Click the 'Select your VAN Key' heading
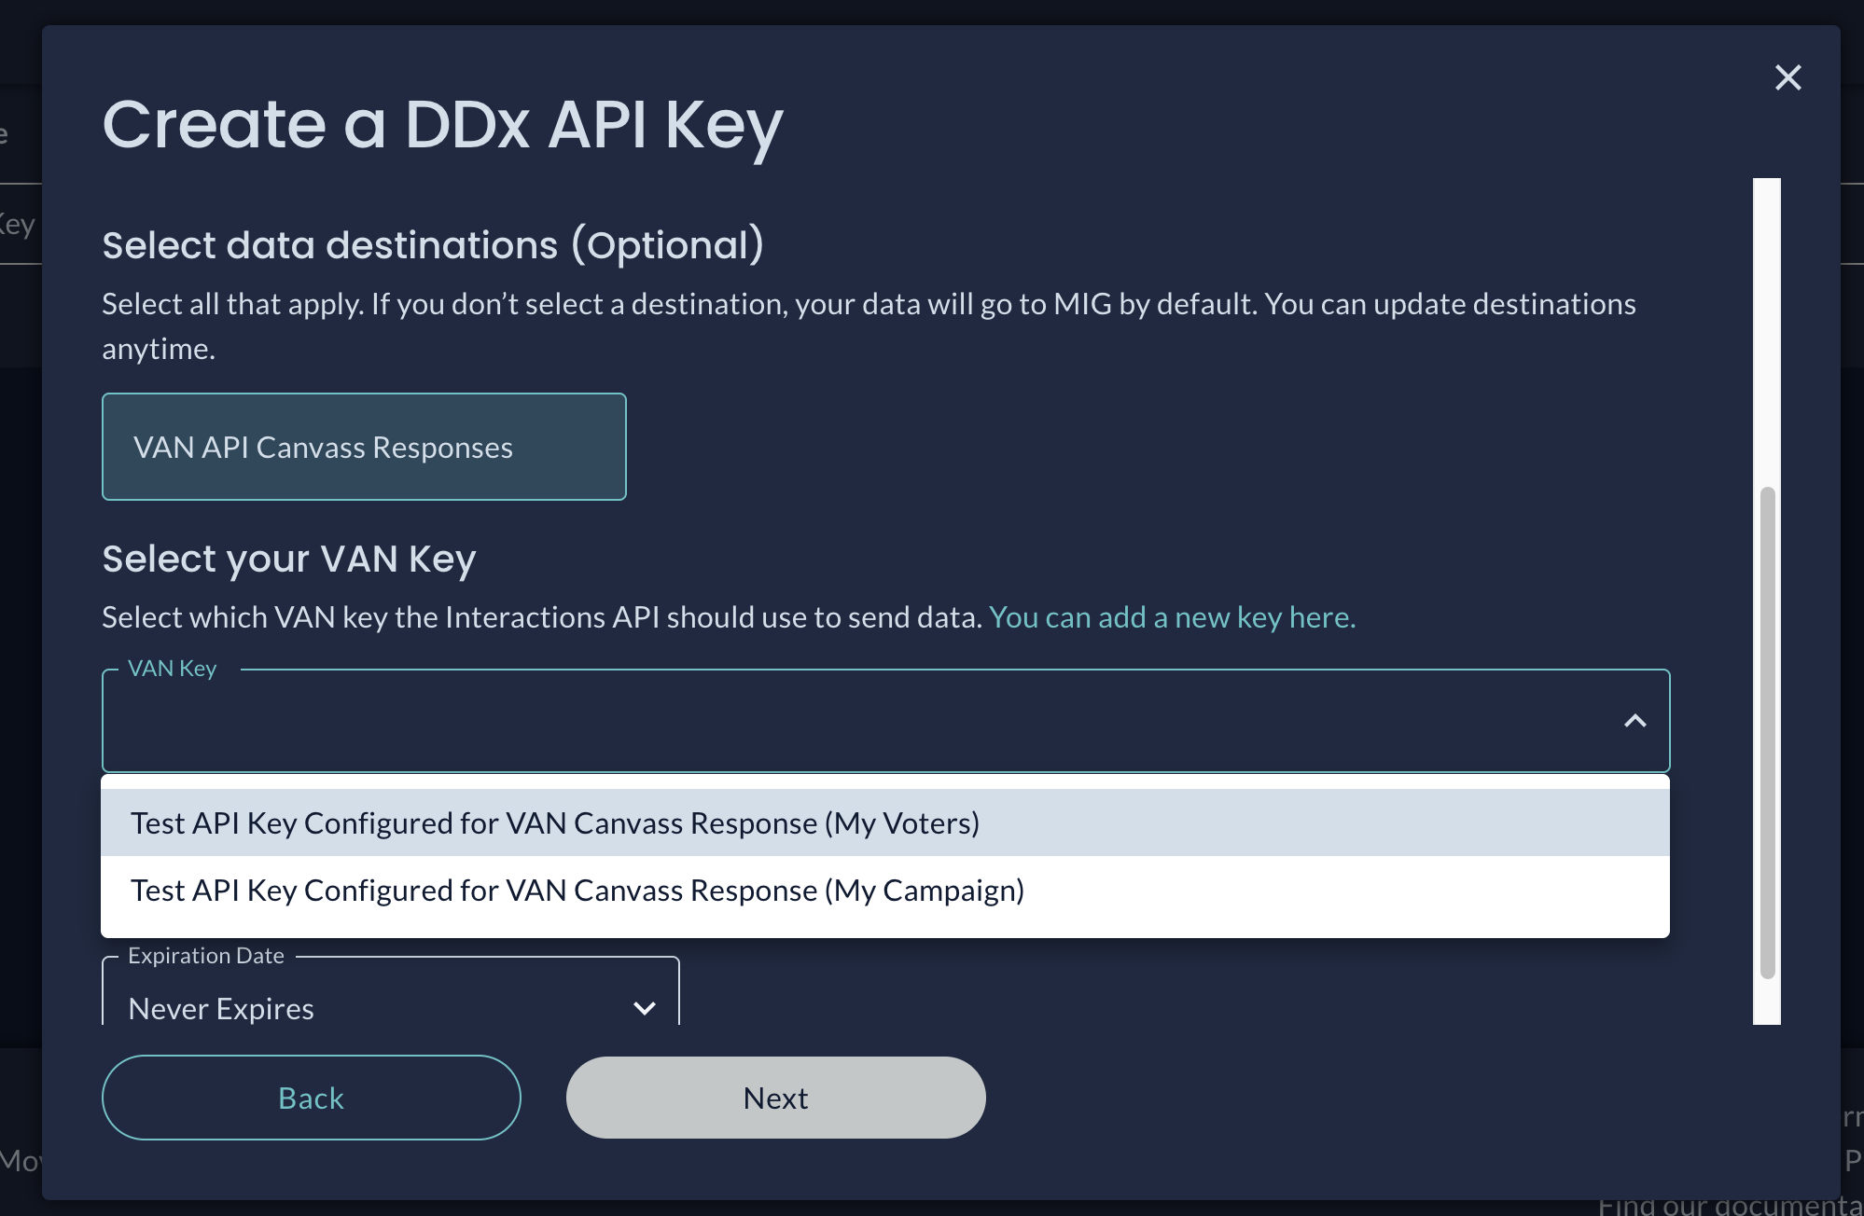1864x1216 pixels. point(288,559)
